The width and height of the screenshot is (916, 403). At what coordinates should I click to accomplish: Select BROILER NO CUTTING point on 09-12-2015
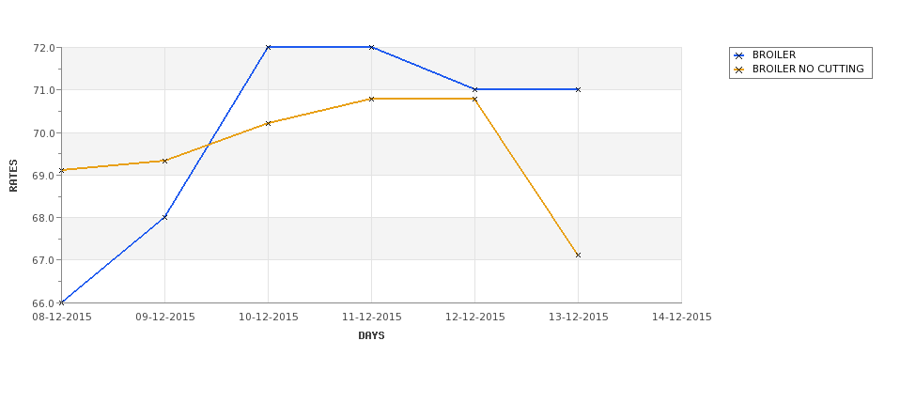pyautogui.click(x=164, y=161)
